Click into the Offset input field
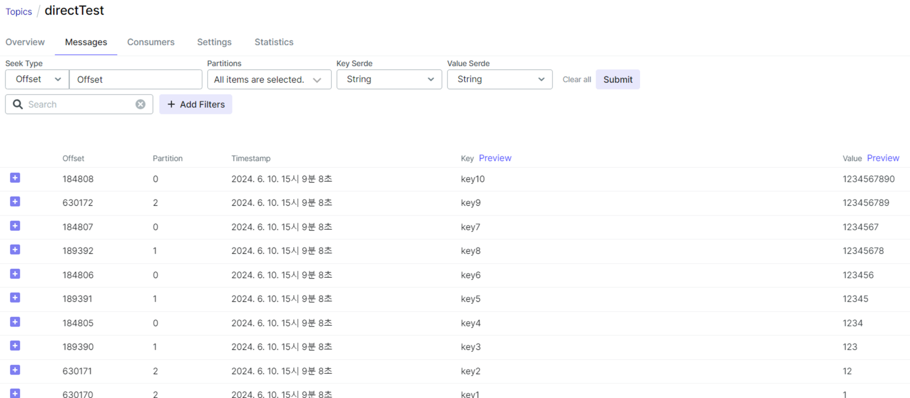This screenshot has height=398, width=910. tap(136, 79)
